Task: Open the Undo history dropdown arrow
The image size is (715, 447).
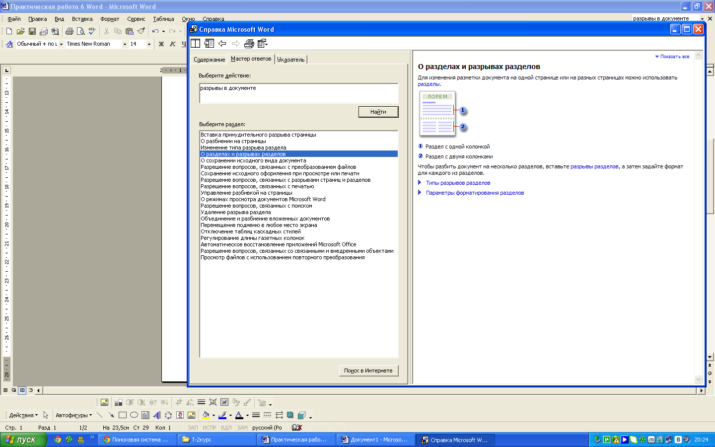Action: 163,31
